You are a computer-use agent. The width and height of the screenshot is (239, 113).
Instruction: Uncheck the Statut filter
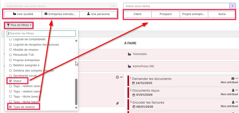coord(10,81)
